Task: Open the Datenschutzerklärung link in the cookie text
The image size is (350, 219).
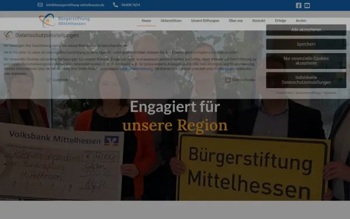Action: pos(136,68)
